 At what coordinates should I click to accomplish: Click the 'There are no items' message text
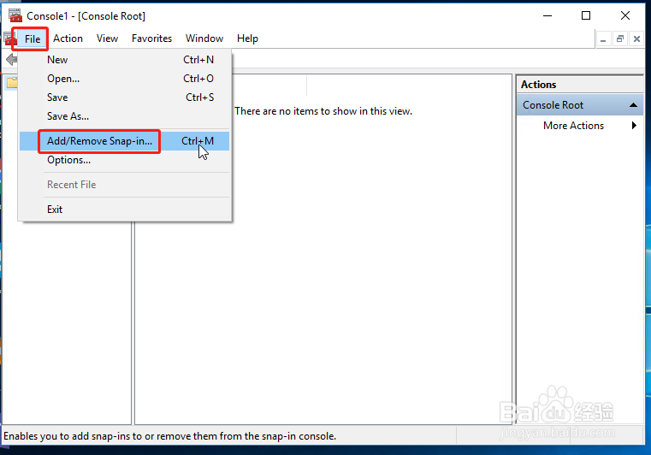pyautogui.click(x=323, y=111)
